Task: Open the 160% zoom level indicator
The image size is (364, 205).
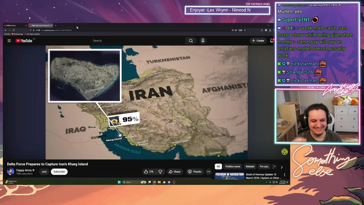Action: pyautogui.click(x=240, y=30)
